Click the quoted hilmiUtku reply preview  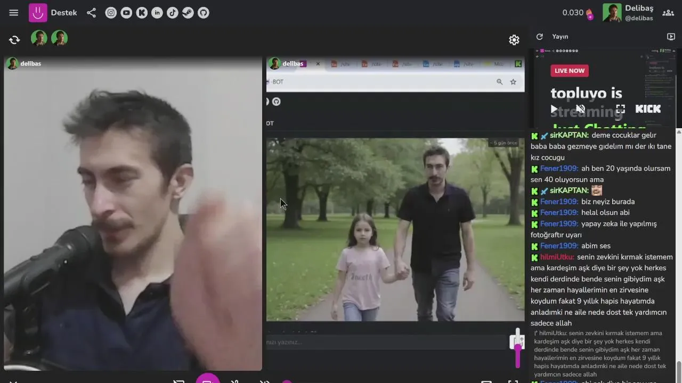[x=600, y=354]
